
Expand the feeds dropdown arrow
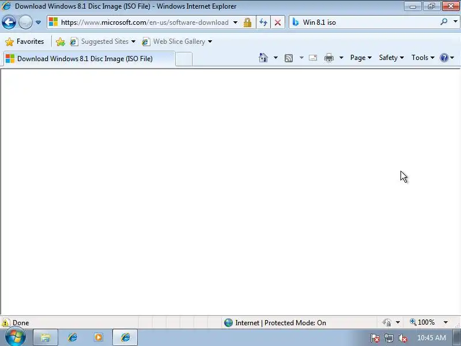[301, 58]
